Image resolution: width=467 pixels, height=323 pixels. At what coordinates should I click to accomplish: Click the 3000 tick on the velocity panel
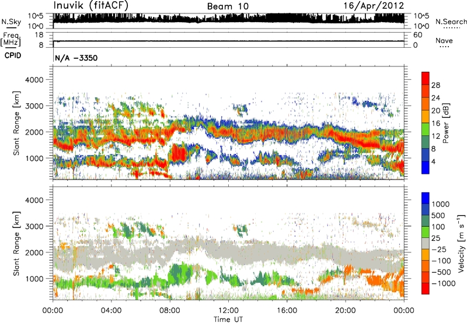[x=34, y=226]
